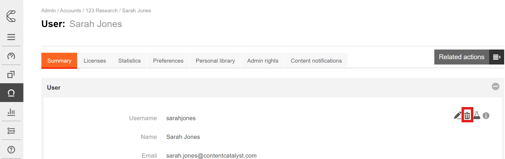Screen dimensions: 505x159
Task: Go to the Content notifications tab
Action: pyautogui.click(x=316, y=61)
